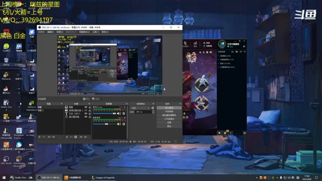Open the OBS Studio desktop shortcut

pos(6,160)
